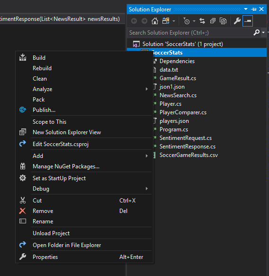Expand the Add submenu arrow
The height and width of the screenshot is (276, 269).
(x=147, y=156)
